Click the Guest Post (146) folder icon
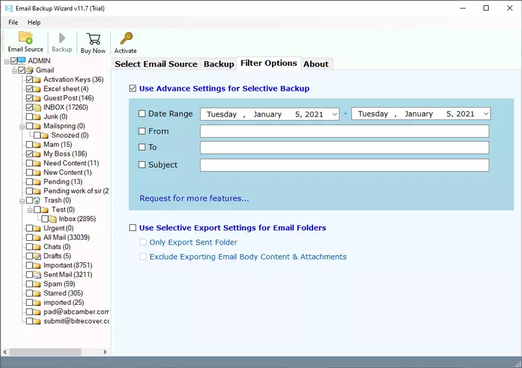522x368 pixels. (37, 99)
